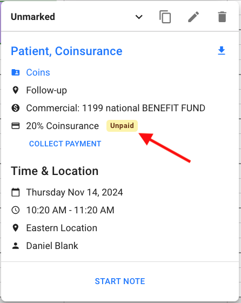Click the dollar sign insurance icon
Image resolution: width=241 pixels, height=303 pixels.
point(16,108)
